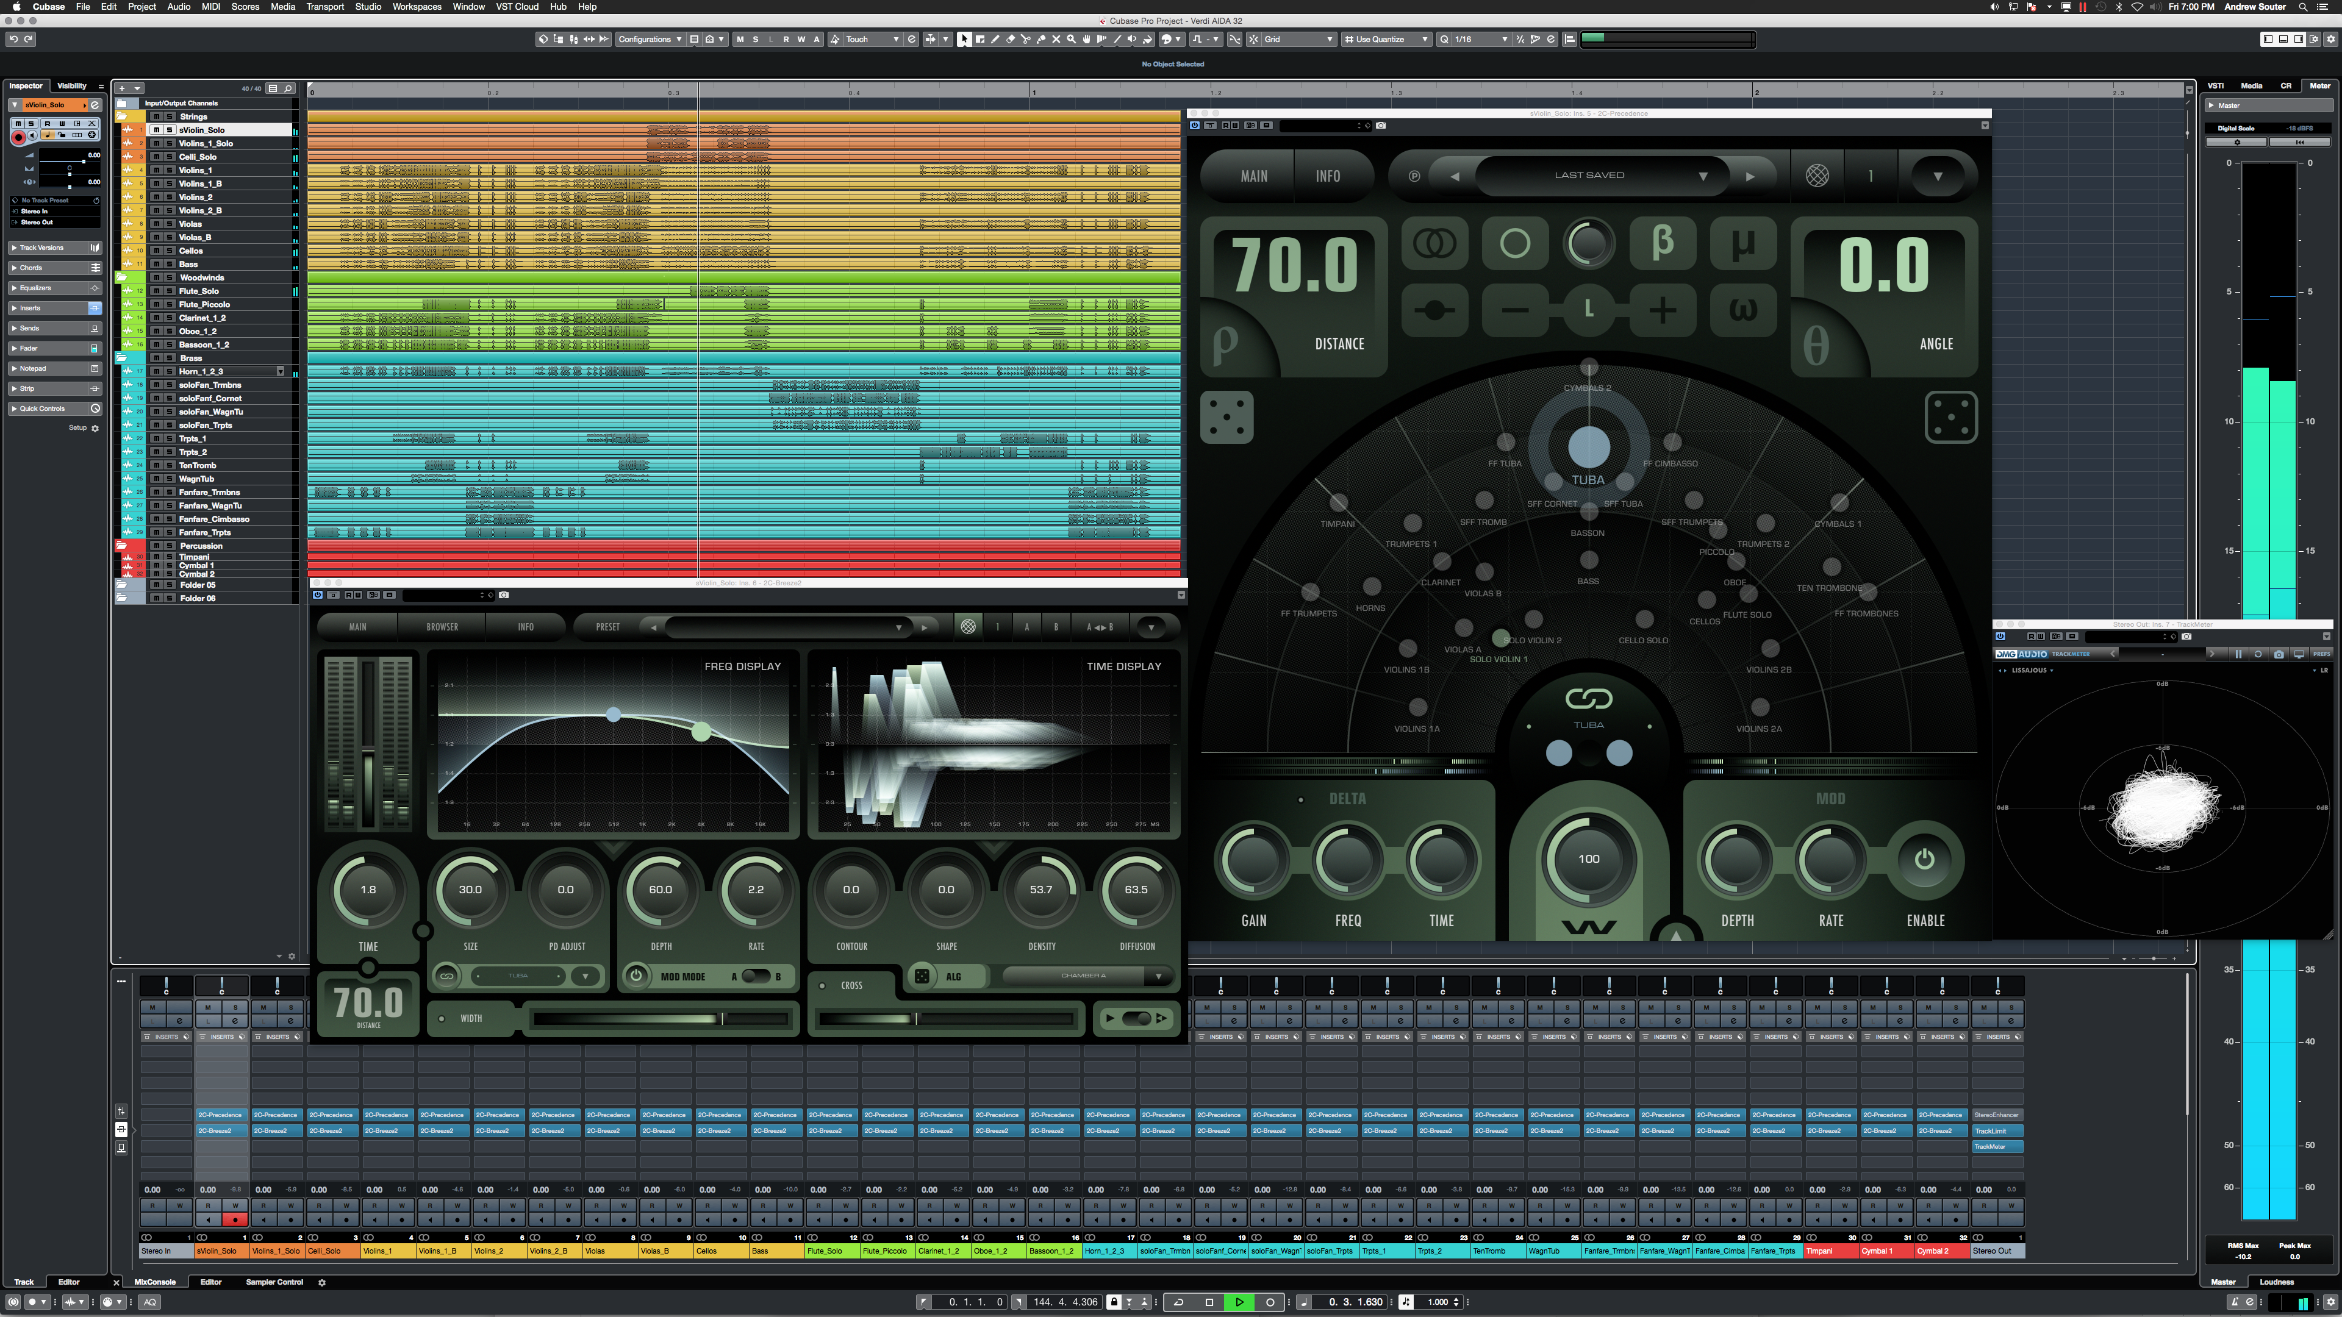
Task: Open the VST Cloud menu
Action: pos(517,6)
